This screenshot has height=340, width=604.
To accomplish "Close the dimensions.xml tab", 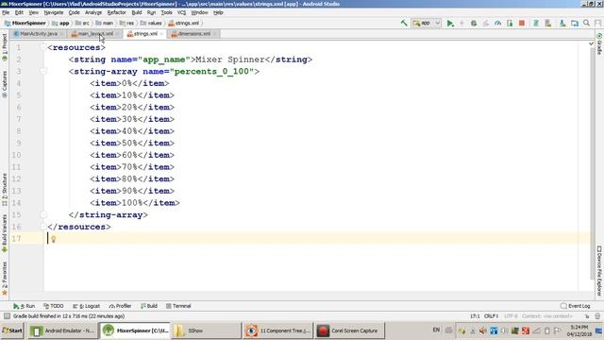I will (214, 34).
